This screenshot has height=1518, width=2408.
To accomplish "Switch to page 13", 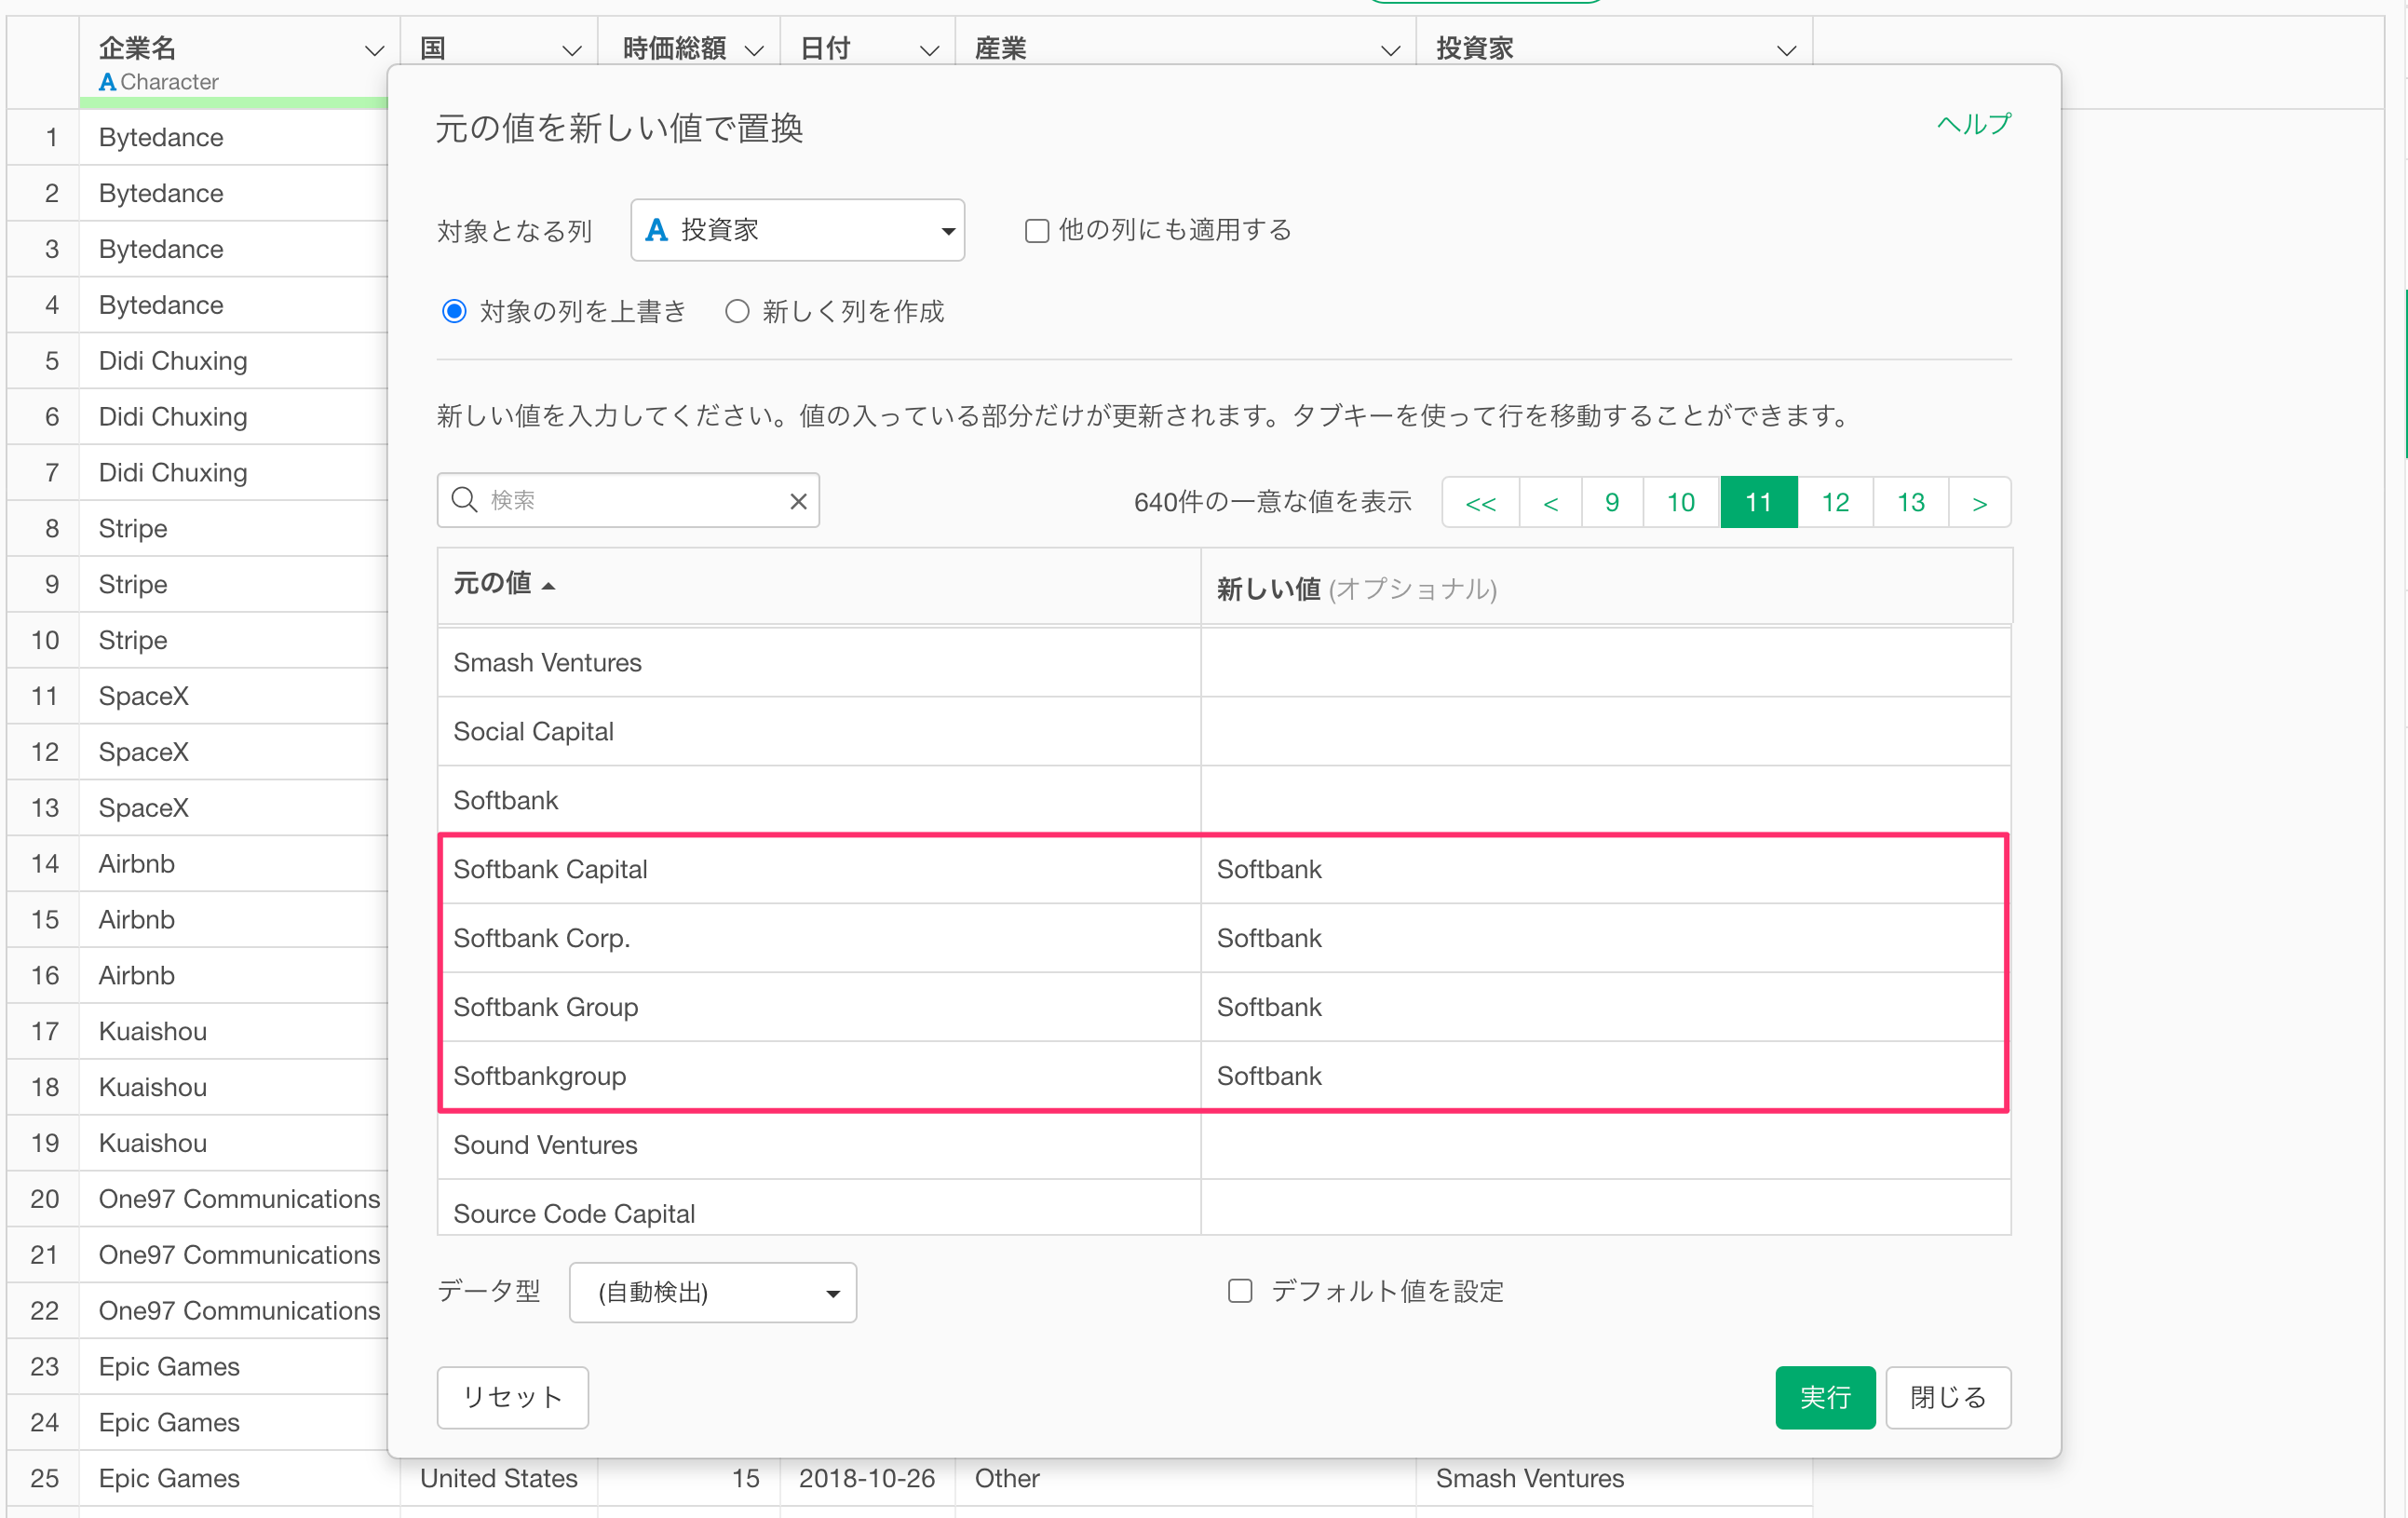I will (1911, 502).
